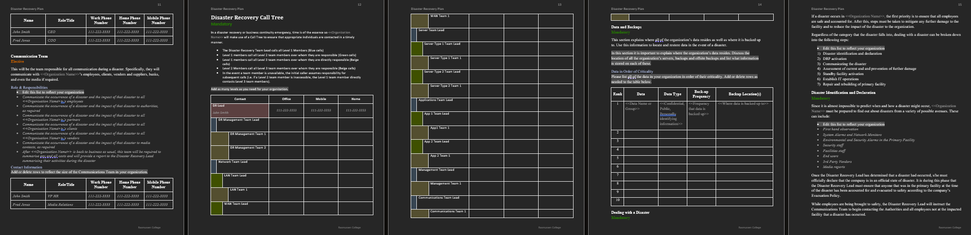The width and height of the screenshot is (971, 235).
Task: Click the 'Backup Location(s)' column header
Action: (x=744, y=94)
